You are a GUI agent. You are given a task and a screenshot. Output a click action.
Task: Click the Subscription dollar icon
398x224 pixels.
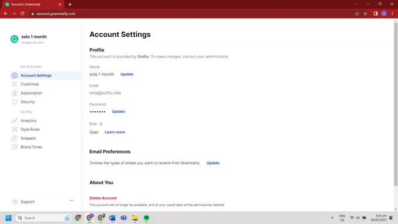(x=15, y=93)
